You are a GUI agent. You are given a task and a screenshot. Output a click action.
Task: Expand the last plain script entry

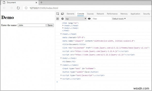tap(61, 79)
